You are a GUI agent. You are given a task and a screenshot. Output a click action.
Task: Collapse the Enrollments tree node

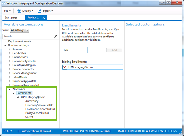pos(14,93)
